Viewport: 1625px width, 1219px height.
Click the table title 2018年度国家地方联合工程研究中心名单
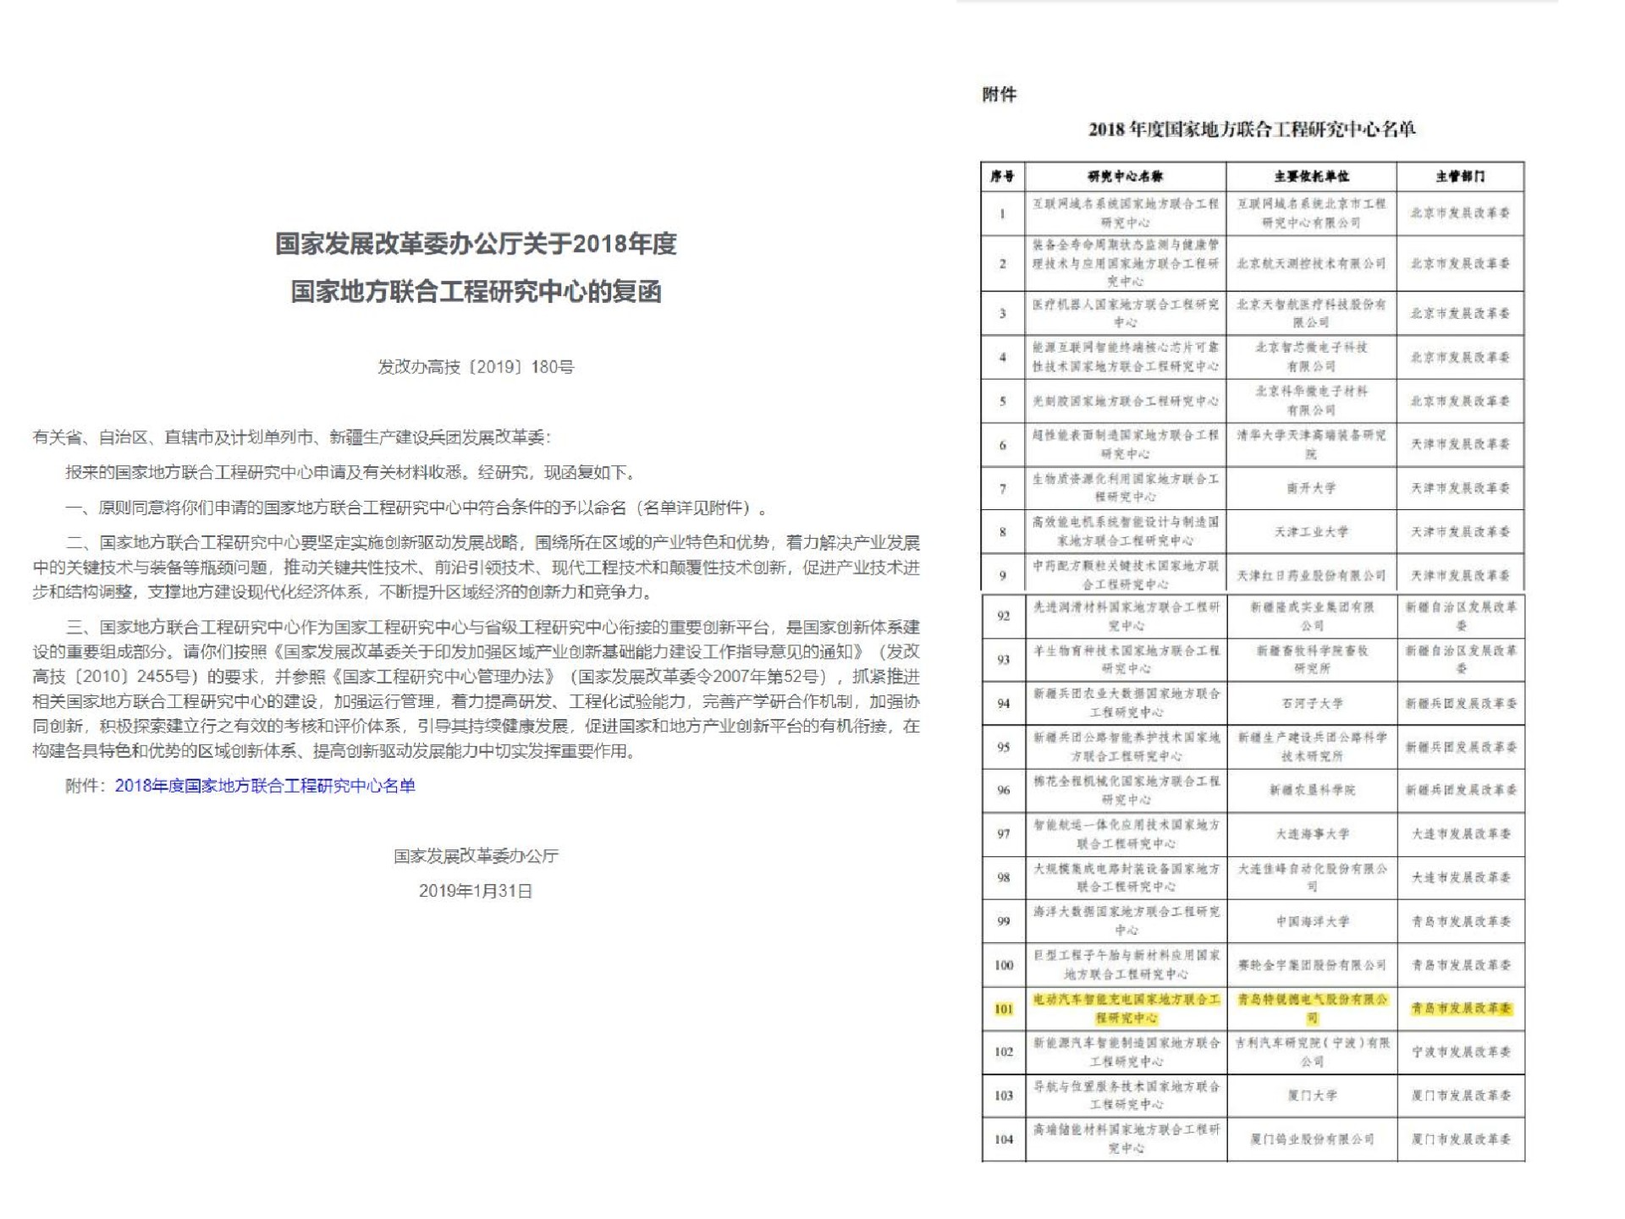(x=1252, y=129)
